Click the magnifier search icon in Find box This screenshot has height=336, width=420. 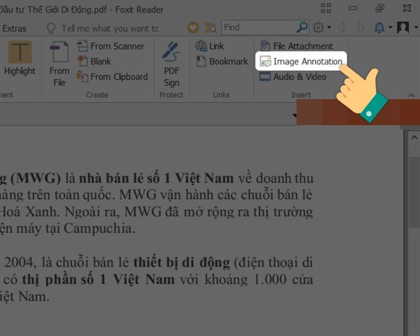pyautogui.click(x=302, y=27)
